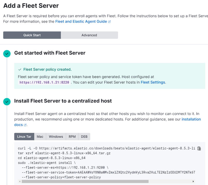Click the left arrow of the code scrollbar
Viewport: 208px width, 185px height.
(x=20, y=181)
